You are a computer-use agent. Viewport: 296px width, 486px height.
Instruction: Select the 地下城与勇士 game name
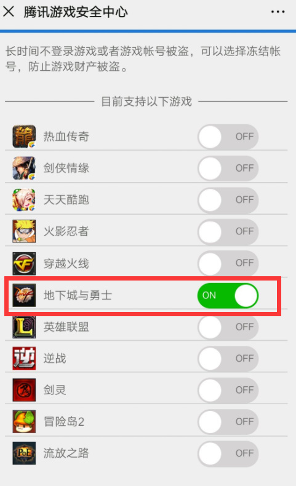pyautogui.click(x=78, y=295)
